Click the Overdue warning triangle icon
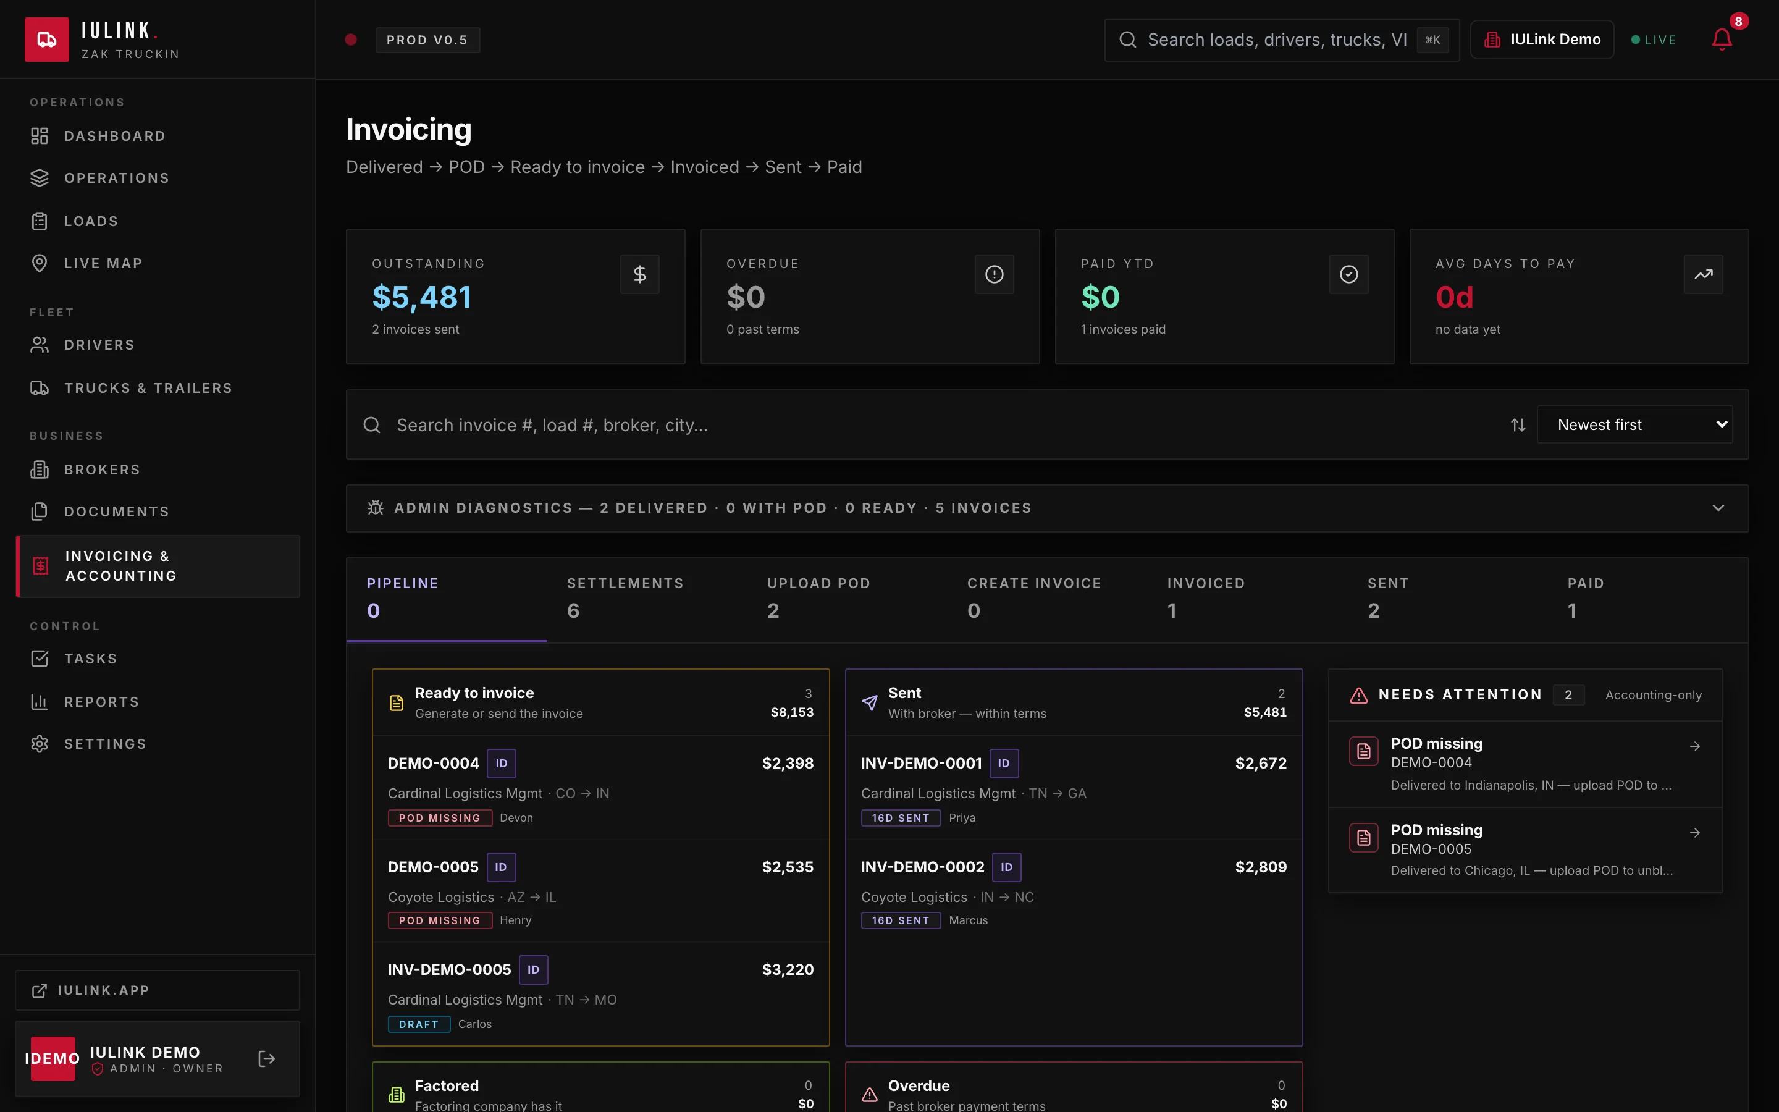The image size is (1779, 1112). coord(870,1095)
